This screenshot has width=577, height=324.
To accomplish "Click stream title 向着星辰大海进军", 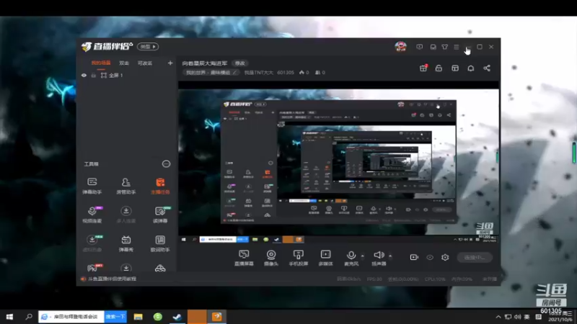I will tap(205, 63).
